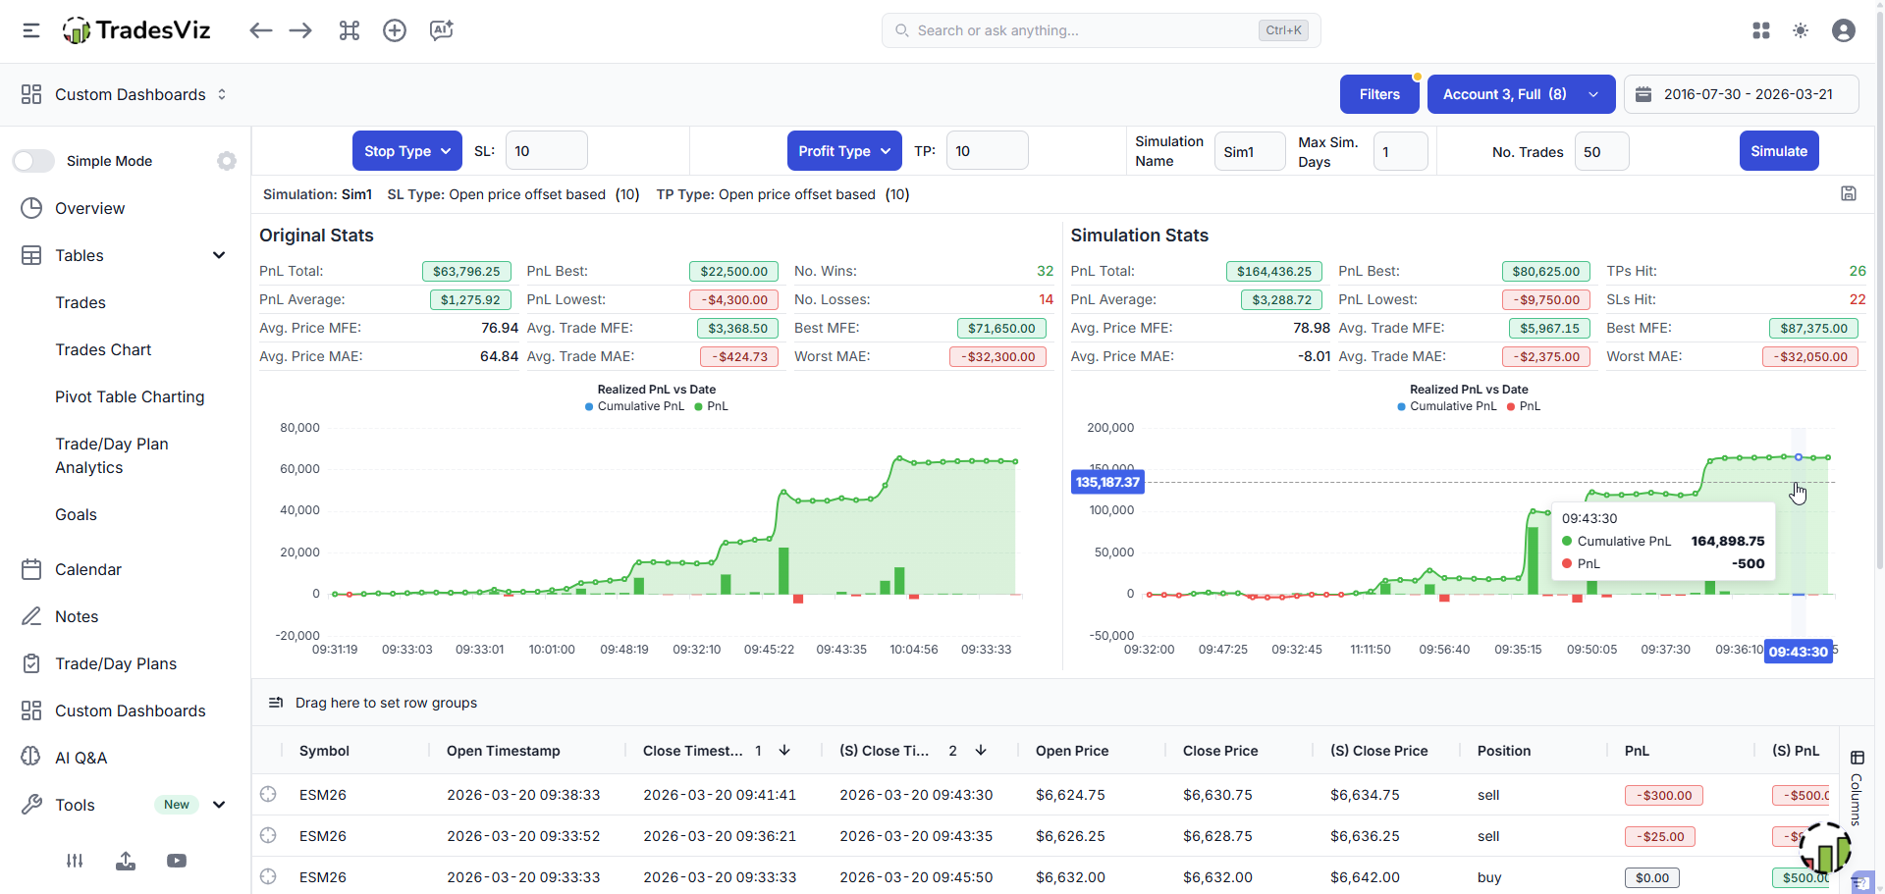The width and height of the screenshot is (1885, 894).
Task: Open the AI chat assistant icon
Action: [x=441, y=30]
